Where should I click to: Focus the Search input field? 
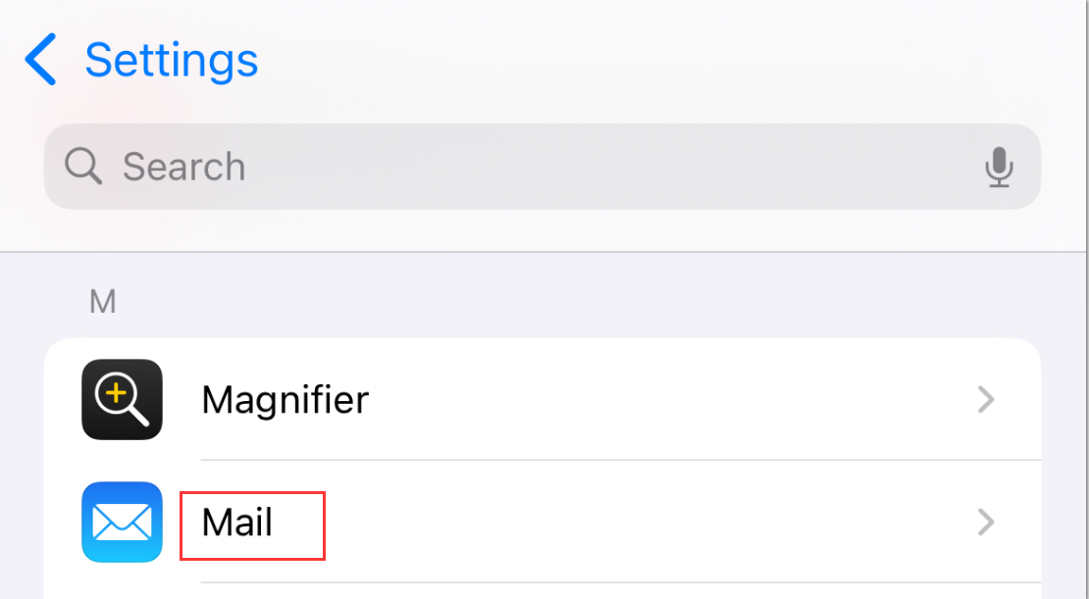coord(542,167)
